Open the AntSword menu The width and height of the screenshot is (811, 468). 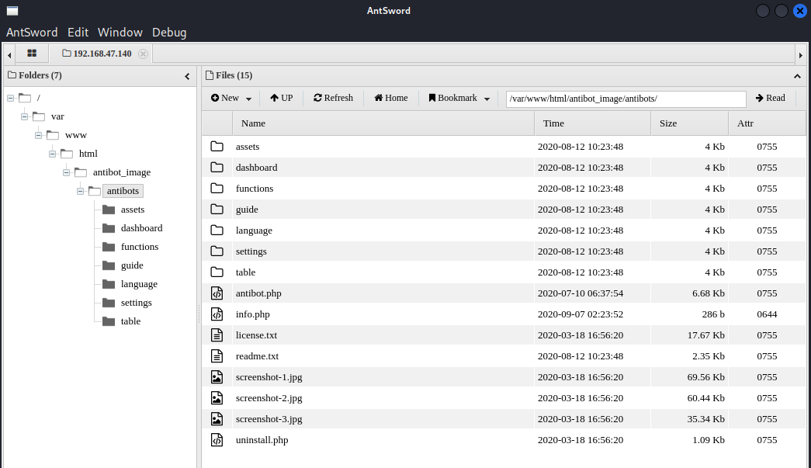tap(32, 32)
